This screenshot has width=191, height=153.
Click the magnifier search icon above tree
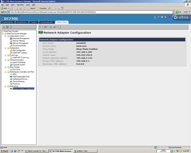pos(4,27)
